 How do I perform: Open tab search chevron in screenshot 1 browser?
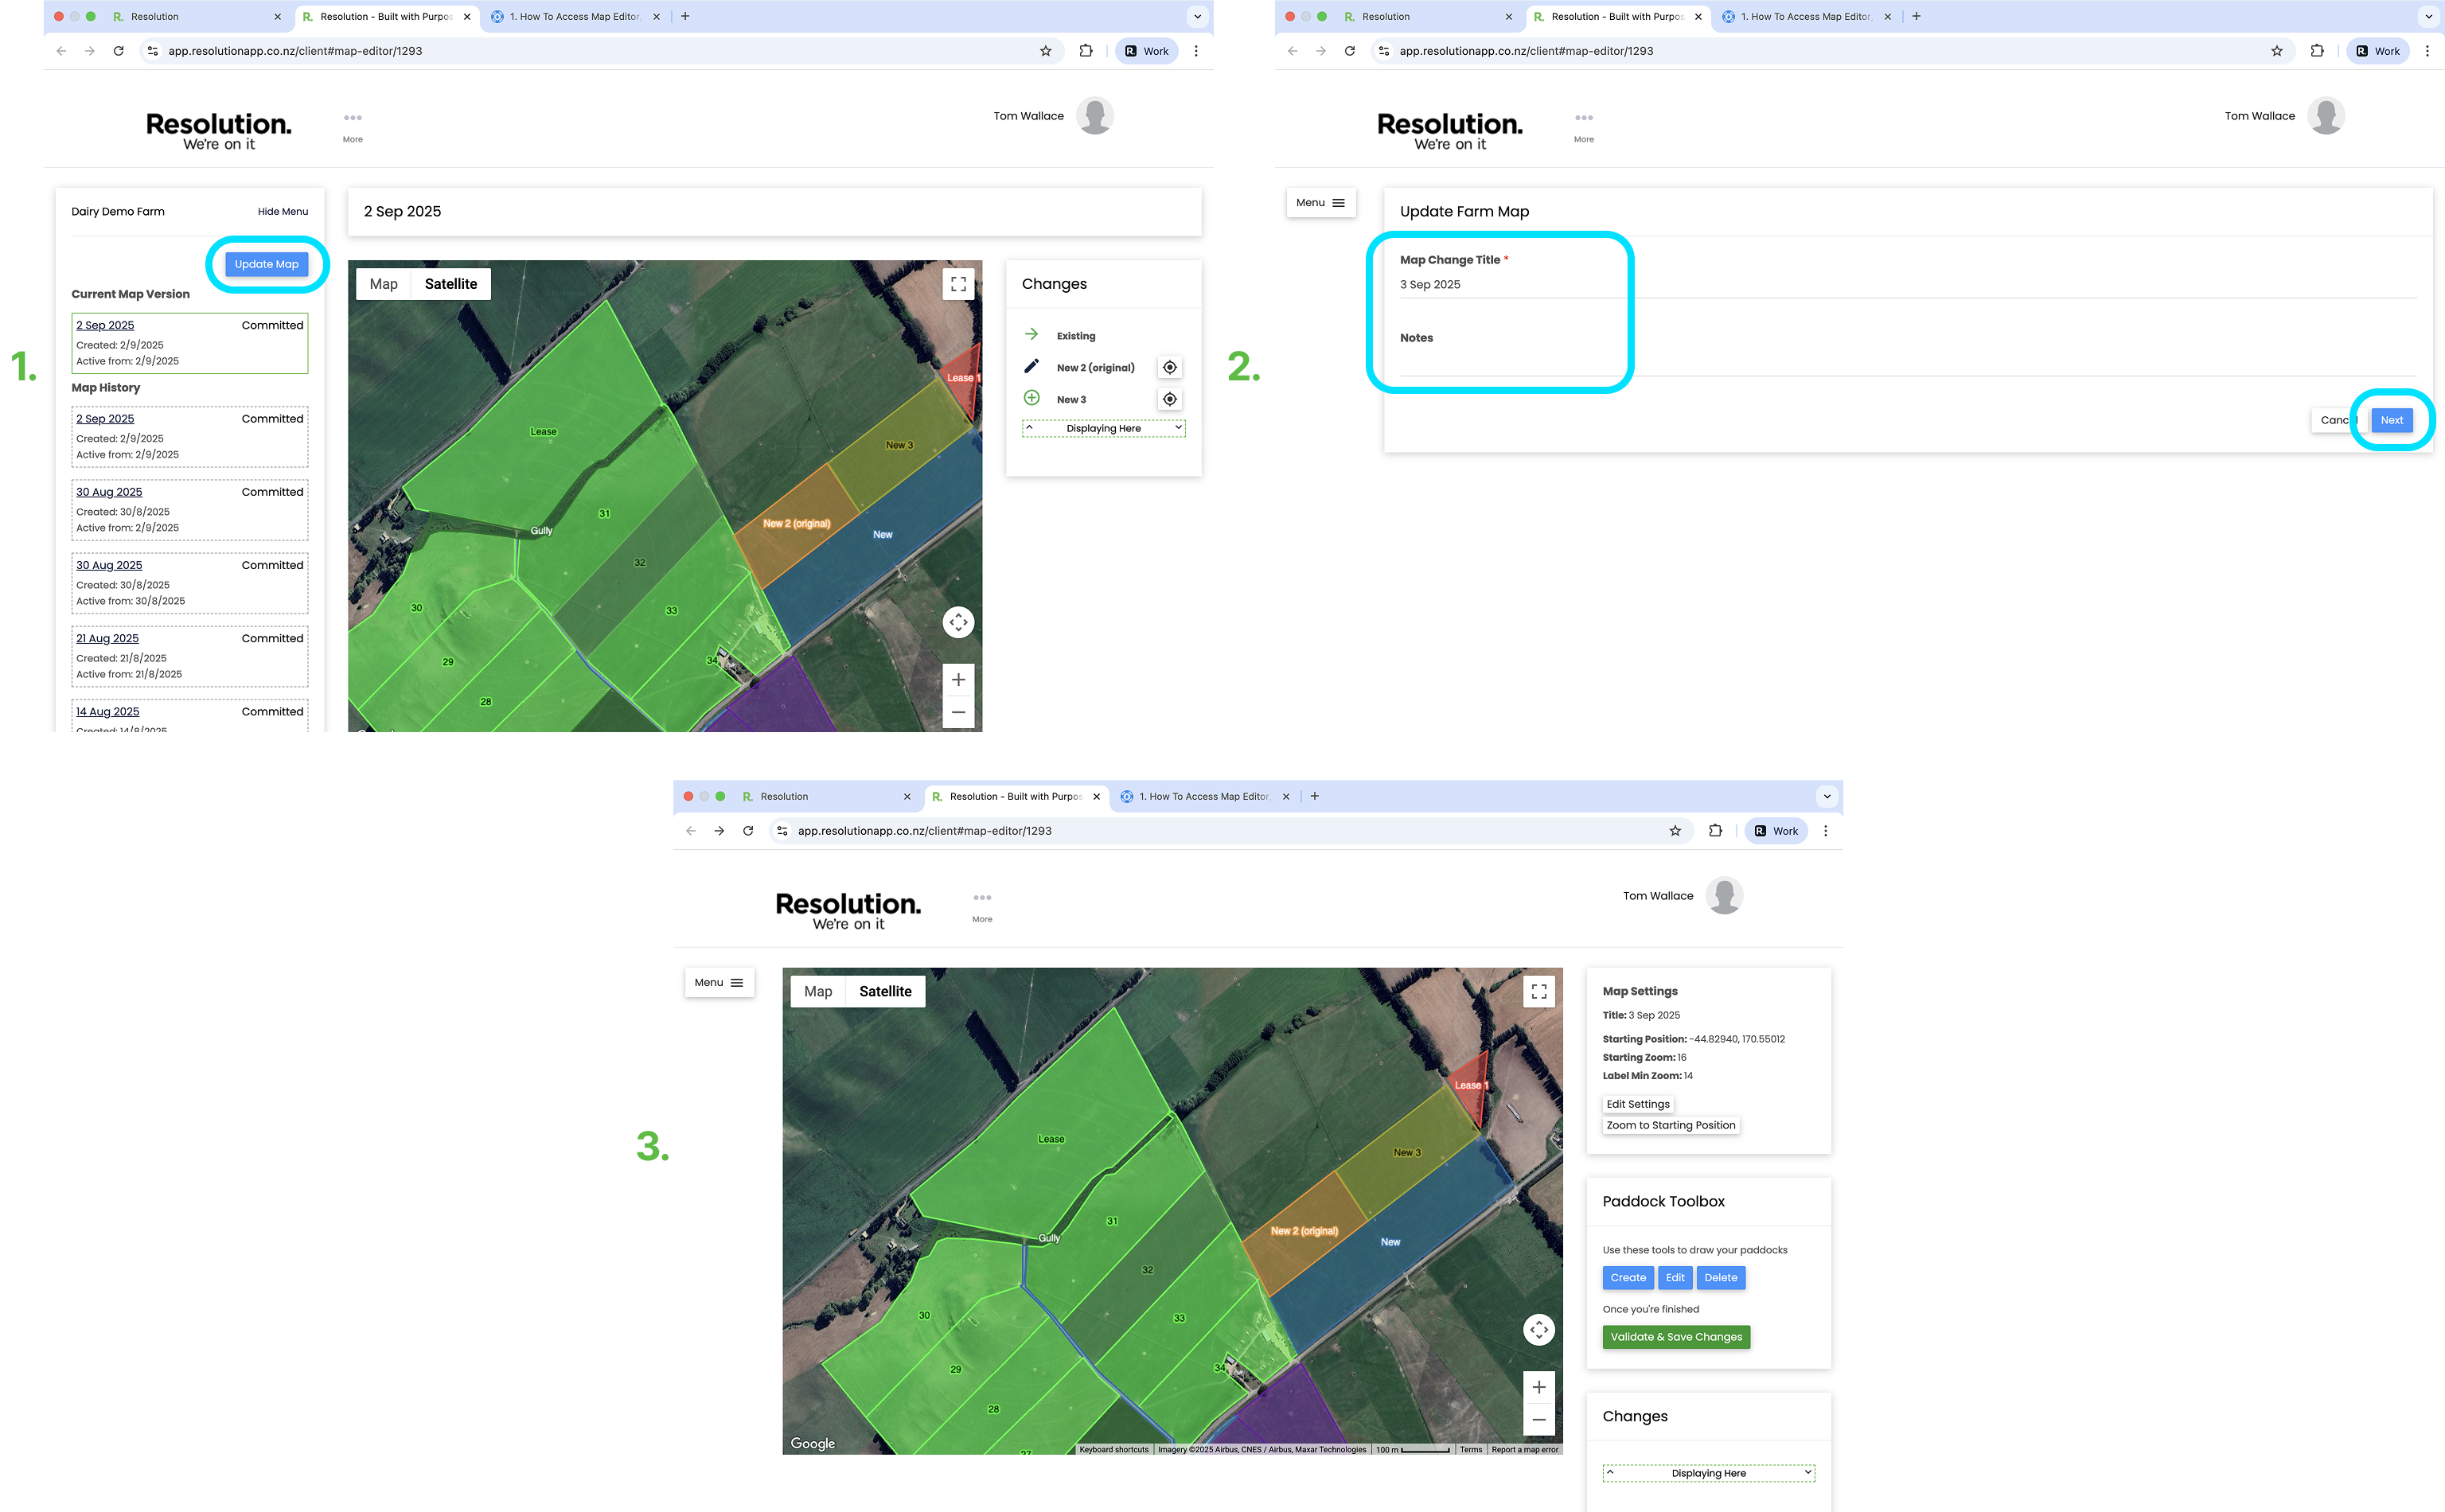[x=1197, y=17]
